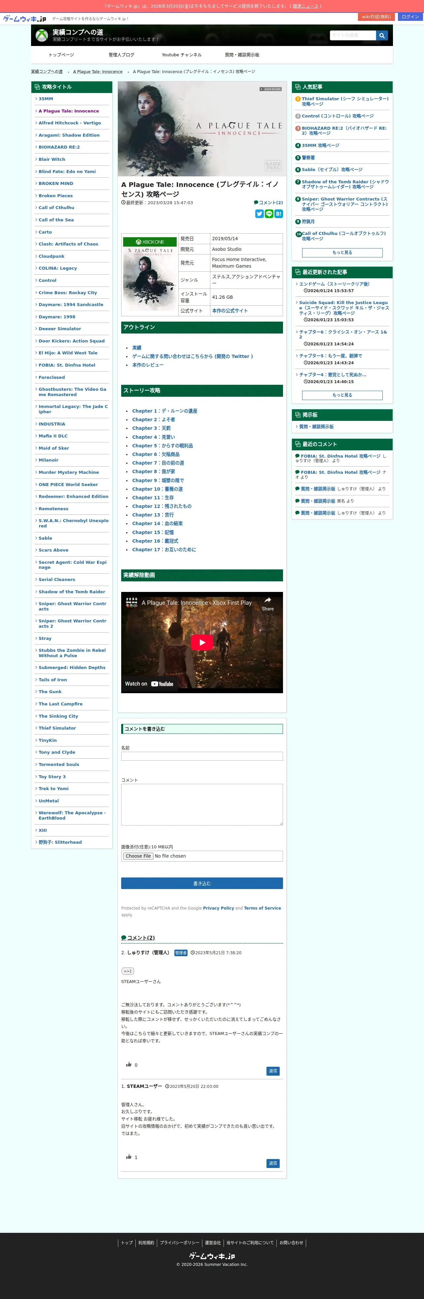This screenshot has width=424, height=1299.
Task: Jump to 実績 outline link
Action: click(136, 348)
